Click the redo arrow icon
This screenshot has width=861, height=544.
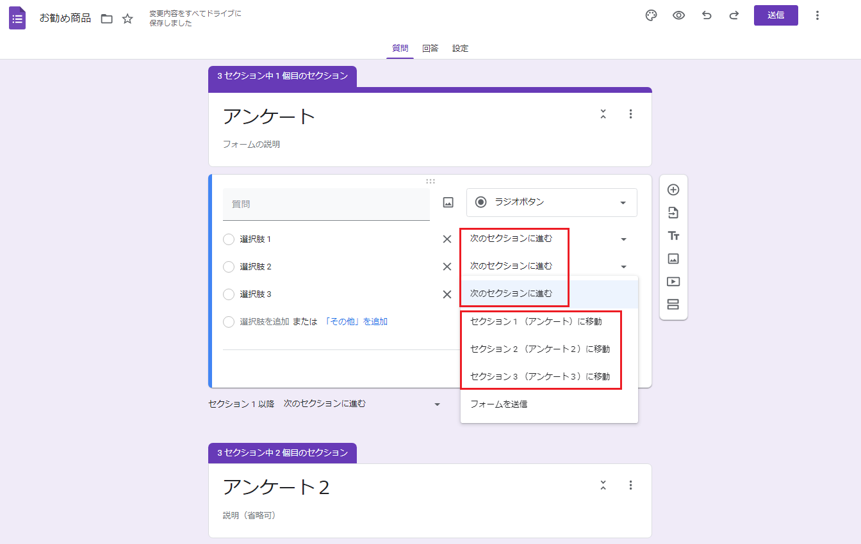[734, 15]
